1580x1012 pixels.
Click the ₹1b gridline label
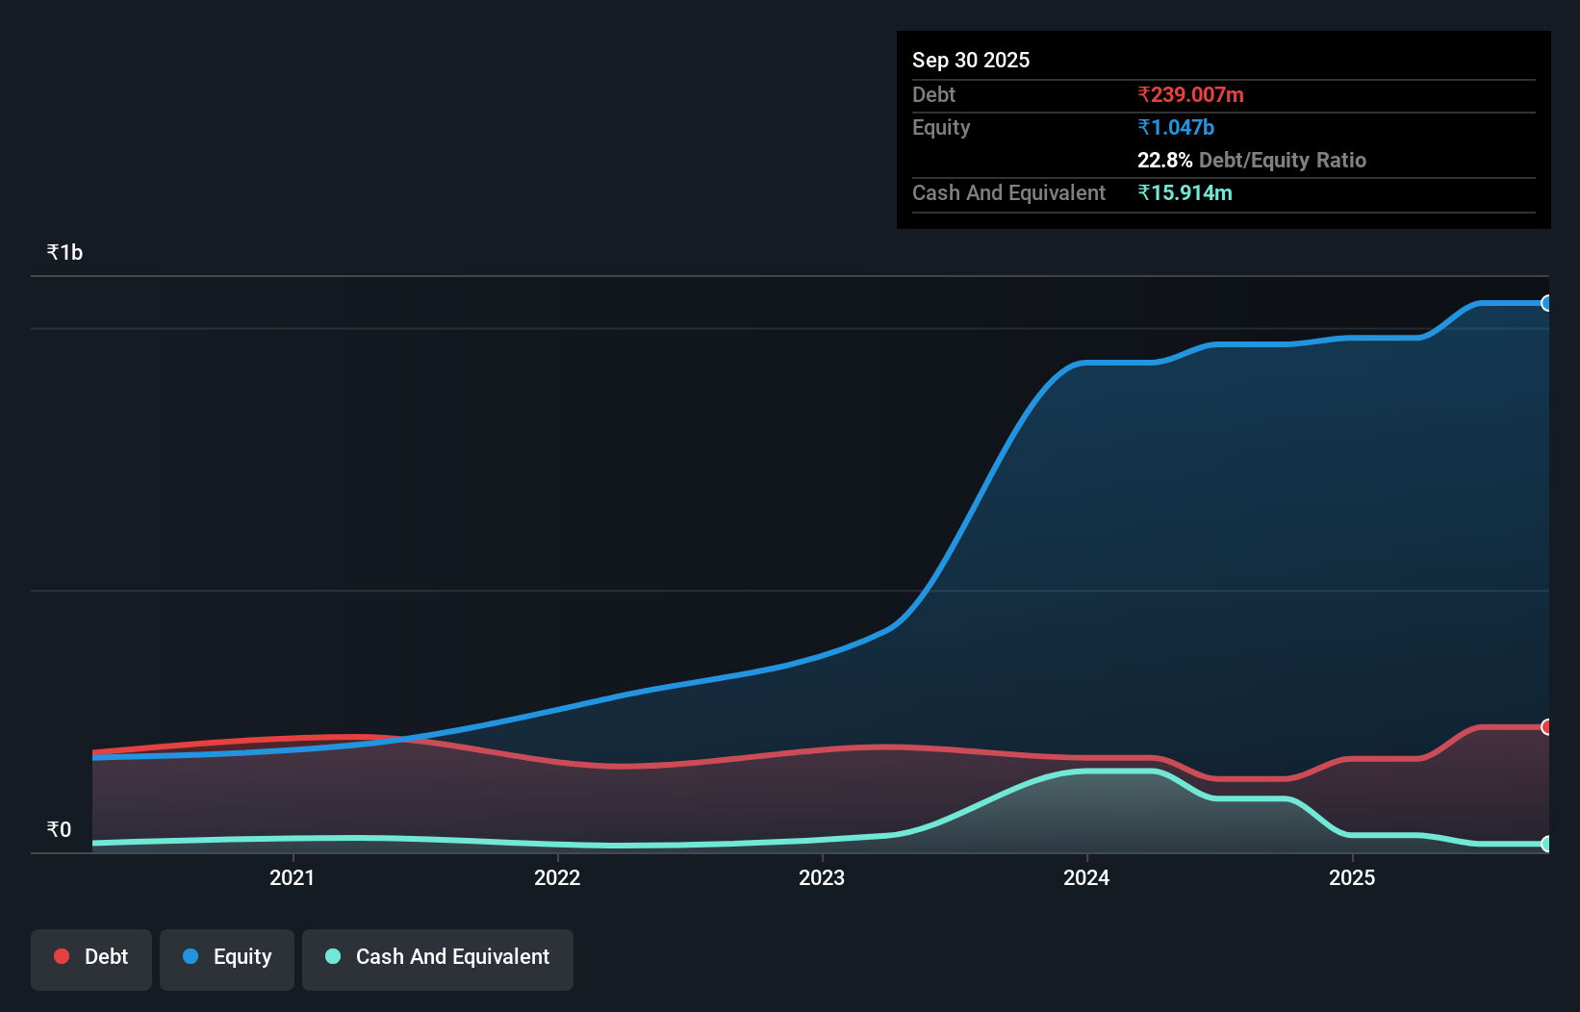coord(64,251)
